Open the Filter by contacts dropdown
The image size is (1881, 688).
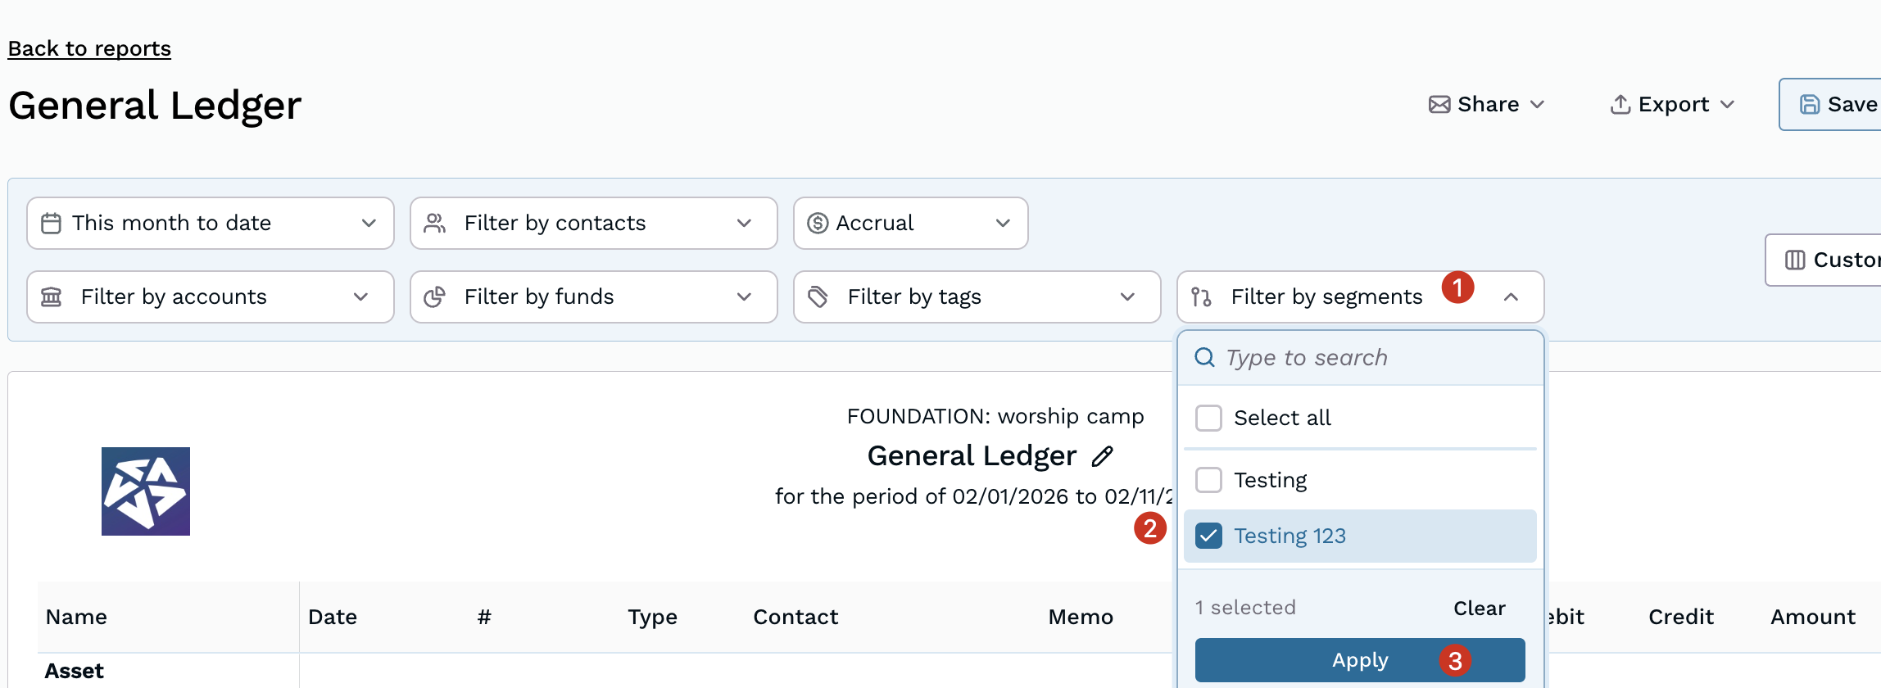pos(593,224)
